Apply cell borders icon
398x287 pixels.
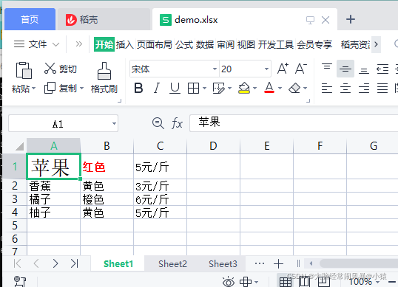[x=193, y=89]
